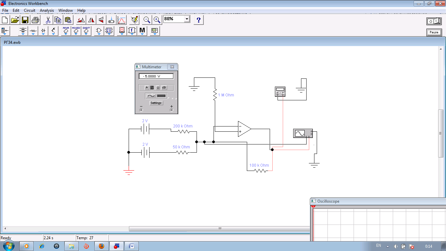Open the Basic resistor parts bin
446x251 pixels.
click(33, 31)
